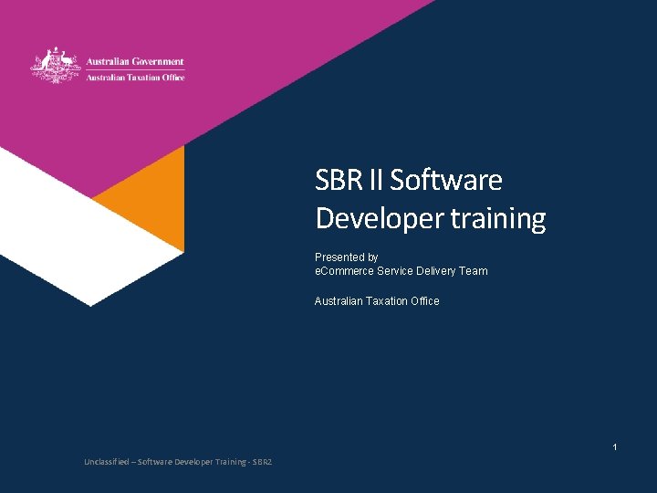Click 'eCommerce Service Delivery Team' text

(401, 271)
